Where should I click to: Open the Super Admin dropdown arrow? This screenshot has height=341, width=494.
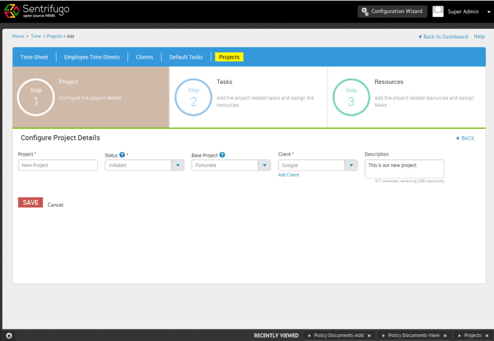[x=489, y=12]
